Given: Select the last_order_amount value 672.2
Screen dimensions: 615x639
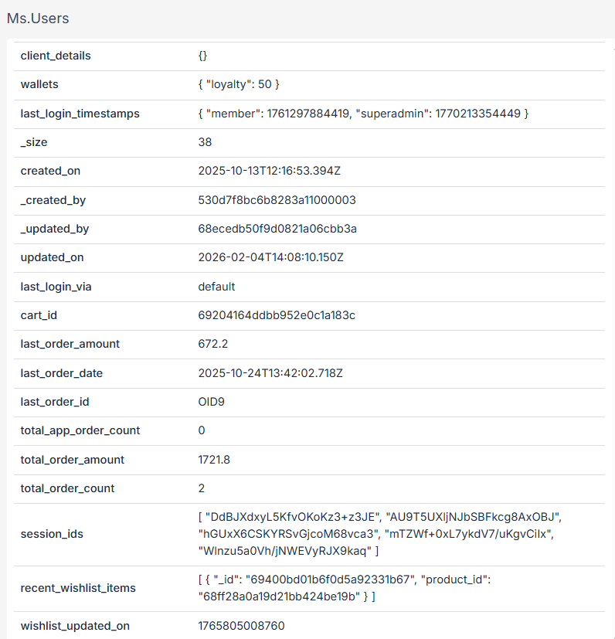Looking at the screenshot, I should pos(213,344).
